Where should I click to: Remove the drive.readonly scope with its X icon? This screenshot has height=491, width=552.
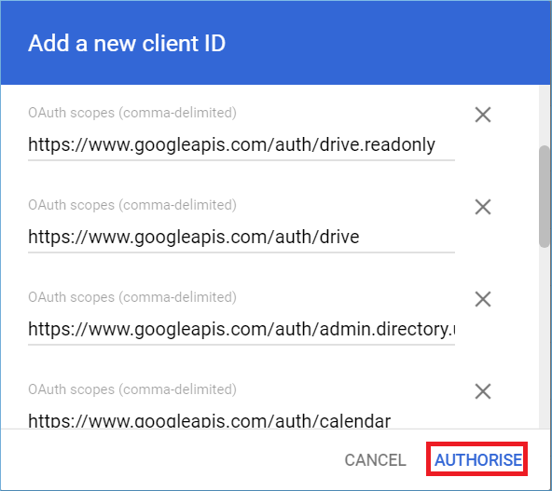483,115
